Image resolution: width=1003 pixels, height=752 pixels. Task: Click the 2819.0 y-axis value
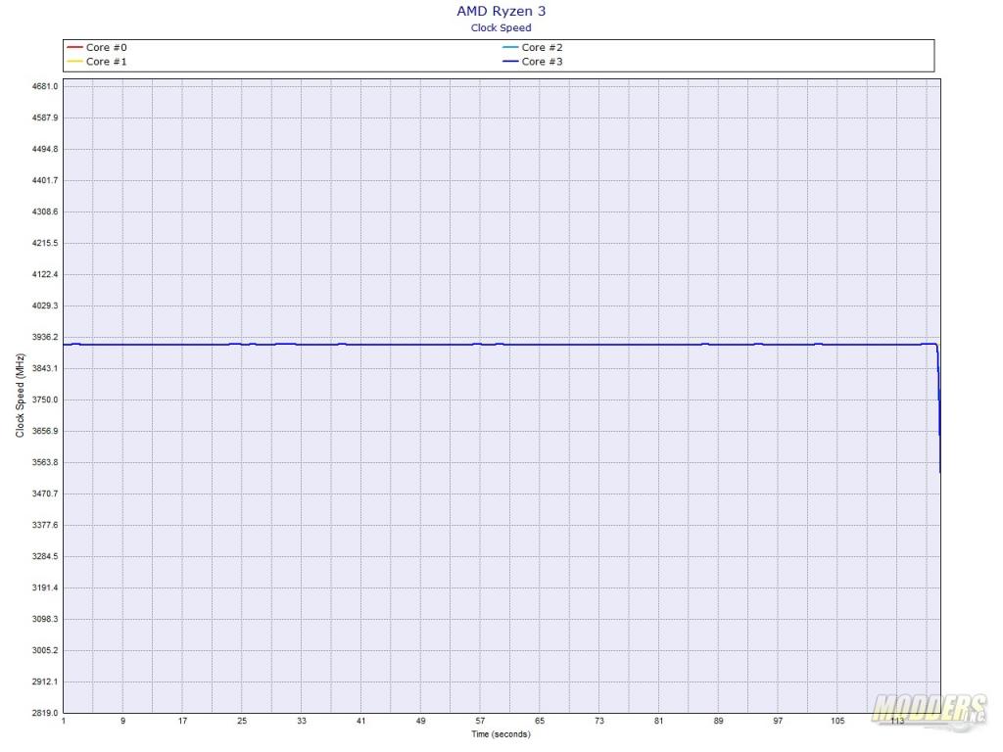[x=45, y=713]
